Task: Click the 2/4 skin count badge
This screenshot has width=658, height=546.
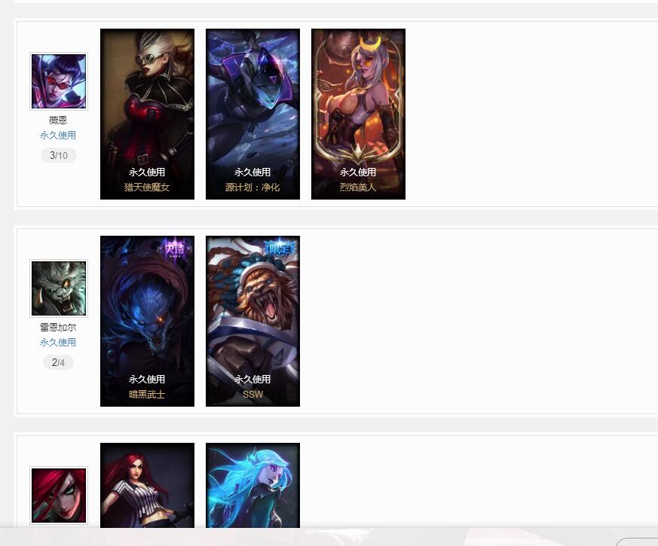Action: [x=58, y=362]
